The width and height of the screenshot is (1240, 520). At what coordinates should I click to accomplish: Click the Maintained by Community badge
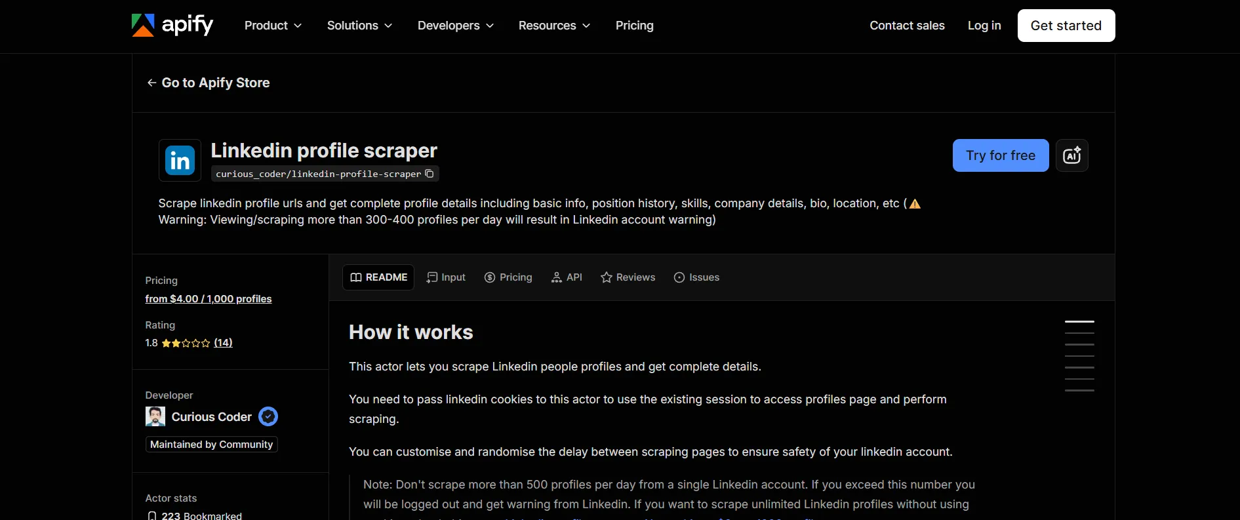211,445
